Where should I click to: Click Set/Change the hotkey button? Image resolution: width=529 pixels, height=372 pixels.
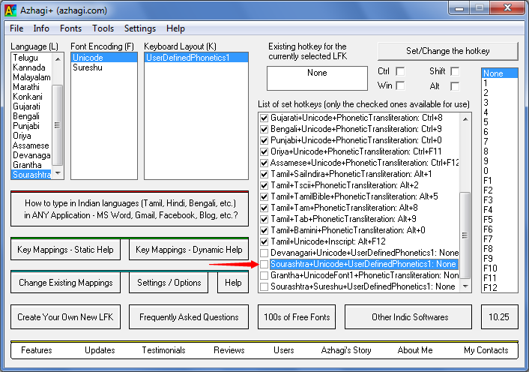tap(447, 51)
